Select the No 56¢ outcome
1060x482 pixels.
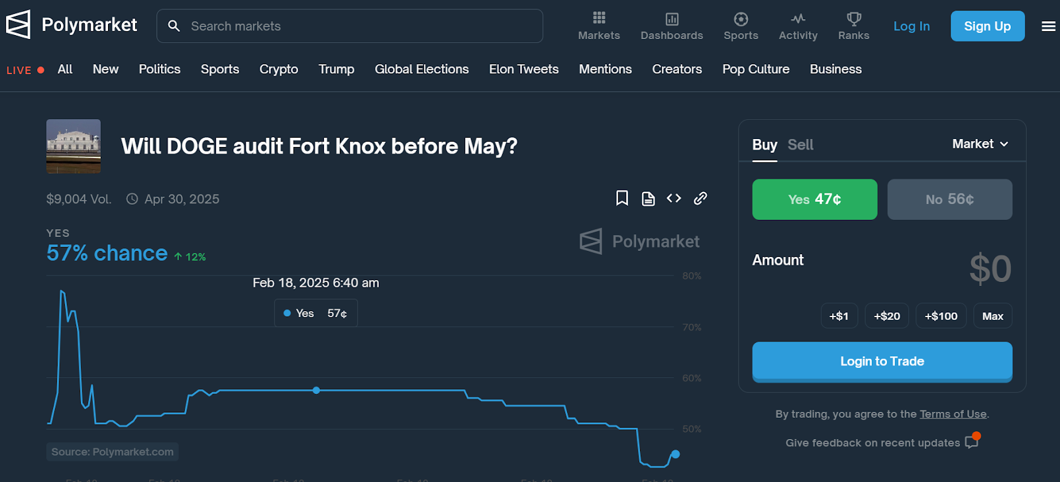(x=949, y=199)
